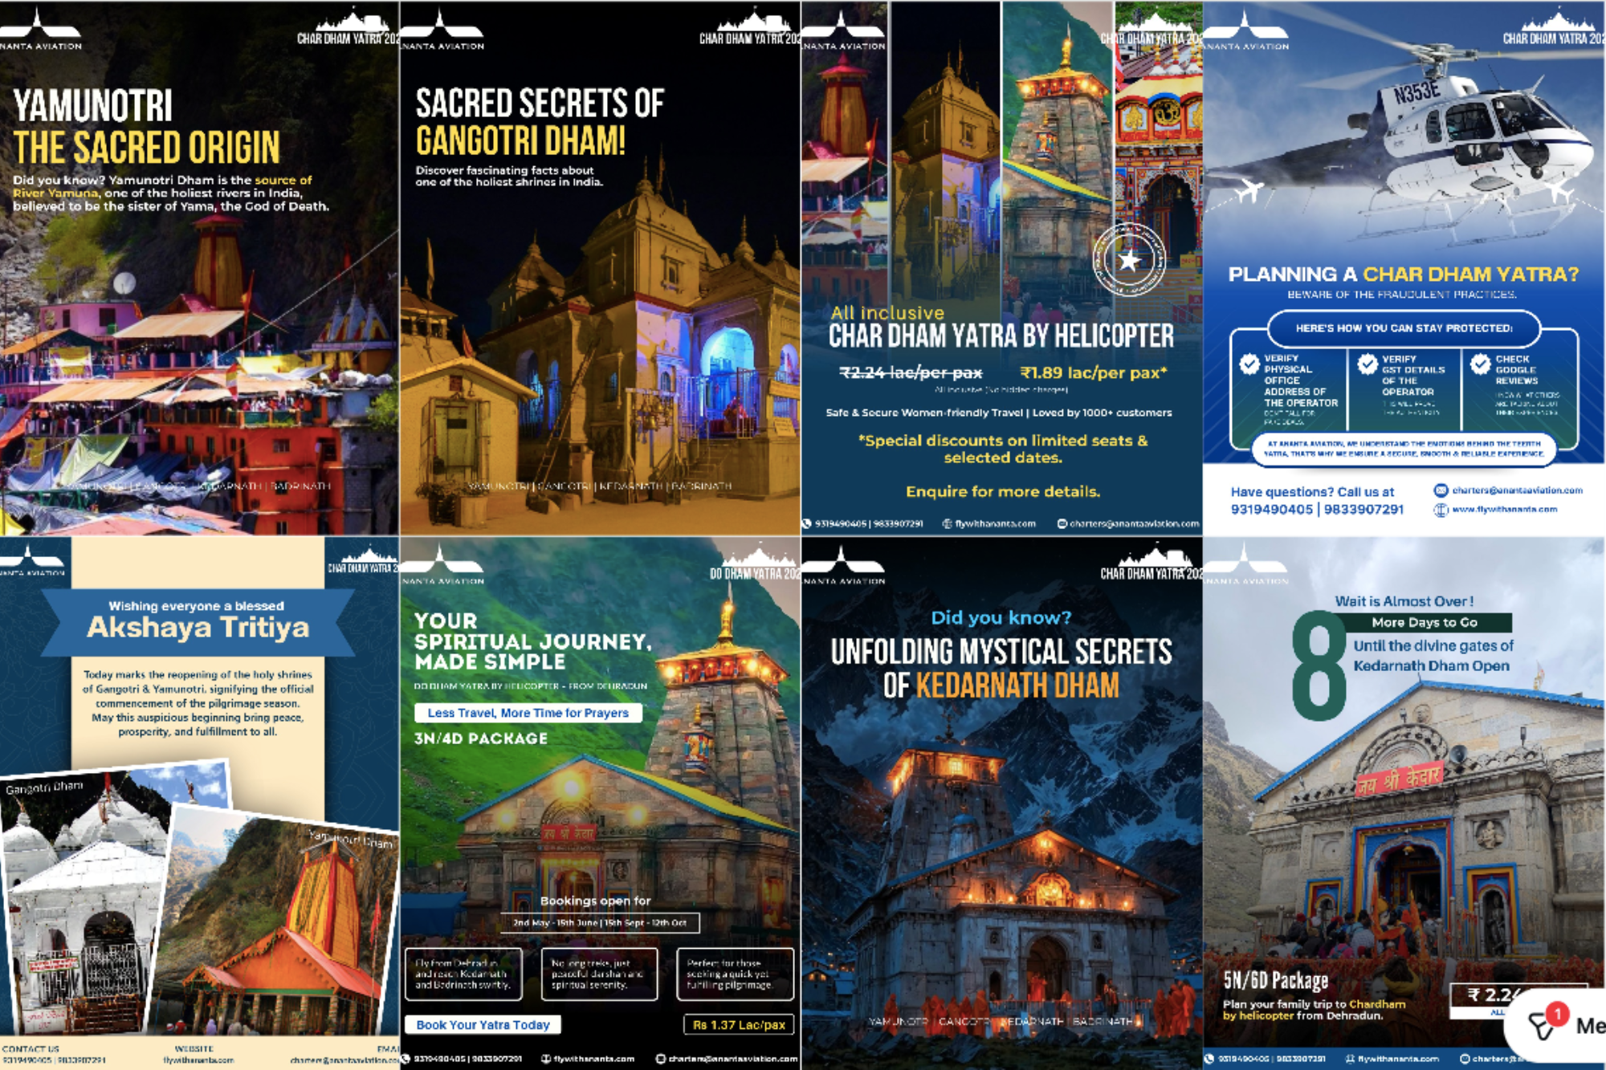This screenshot has width=1606, height=1070.
Task: Click globe icon next to www.flywithananta.com
Action: [x=1441, y=510]
